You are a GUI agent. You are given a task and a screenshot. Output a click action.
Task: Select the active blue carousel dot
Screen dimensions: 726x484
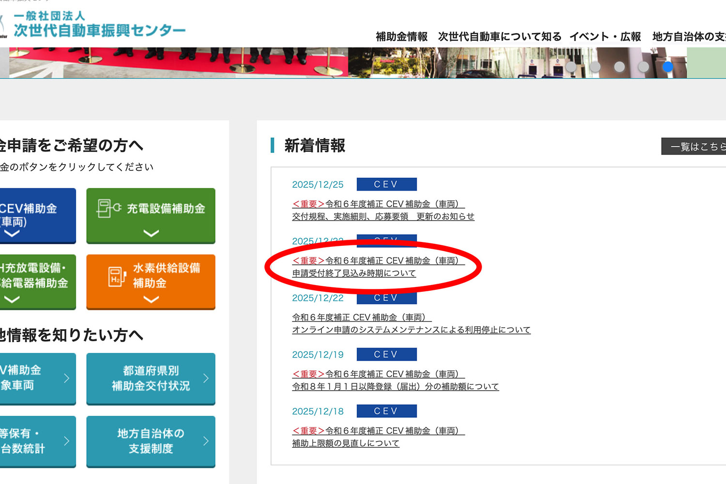pos(668,67)
